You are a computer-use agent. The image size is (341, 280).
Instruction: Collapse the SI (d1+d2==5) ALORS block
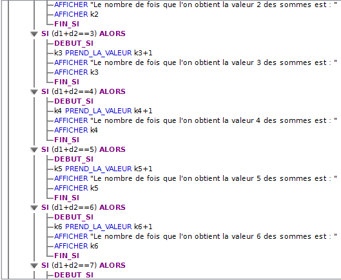pos(34,150)
